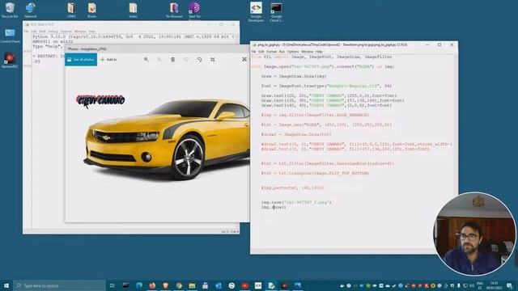This screenshot has width=518, height=291.
Task: Open Debug menu in IDLE Shell window
Action: tap(53, 32)
